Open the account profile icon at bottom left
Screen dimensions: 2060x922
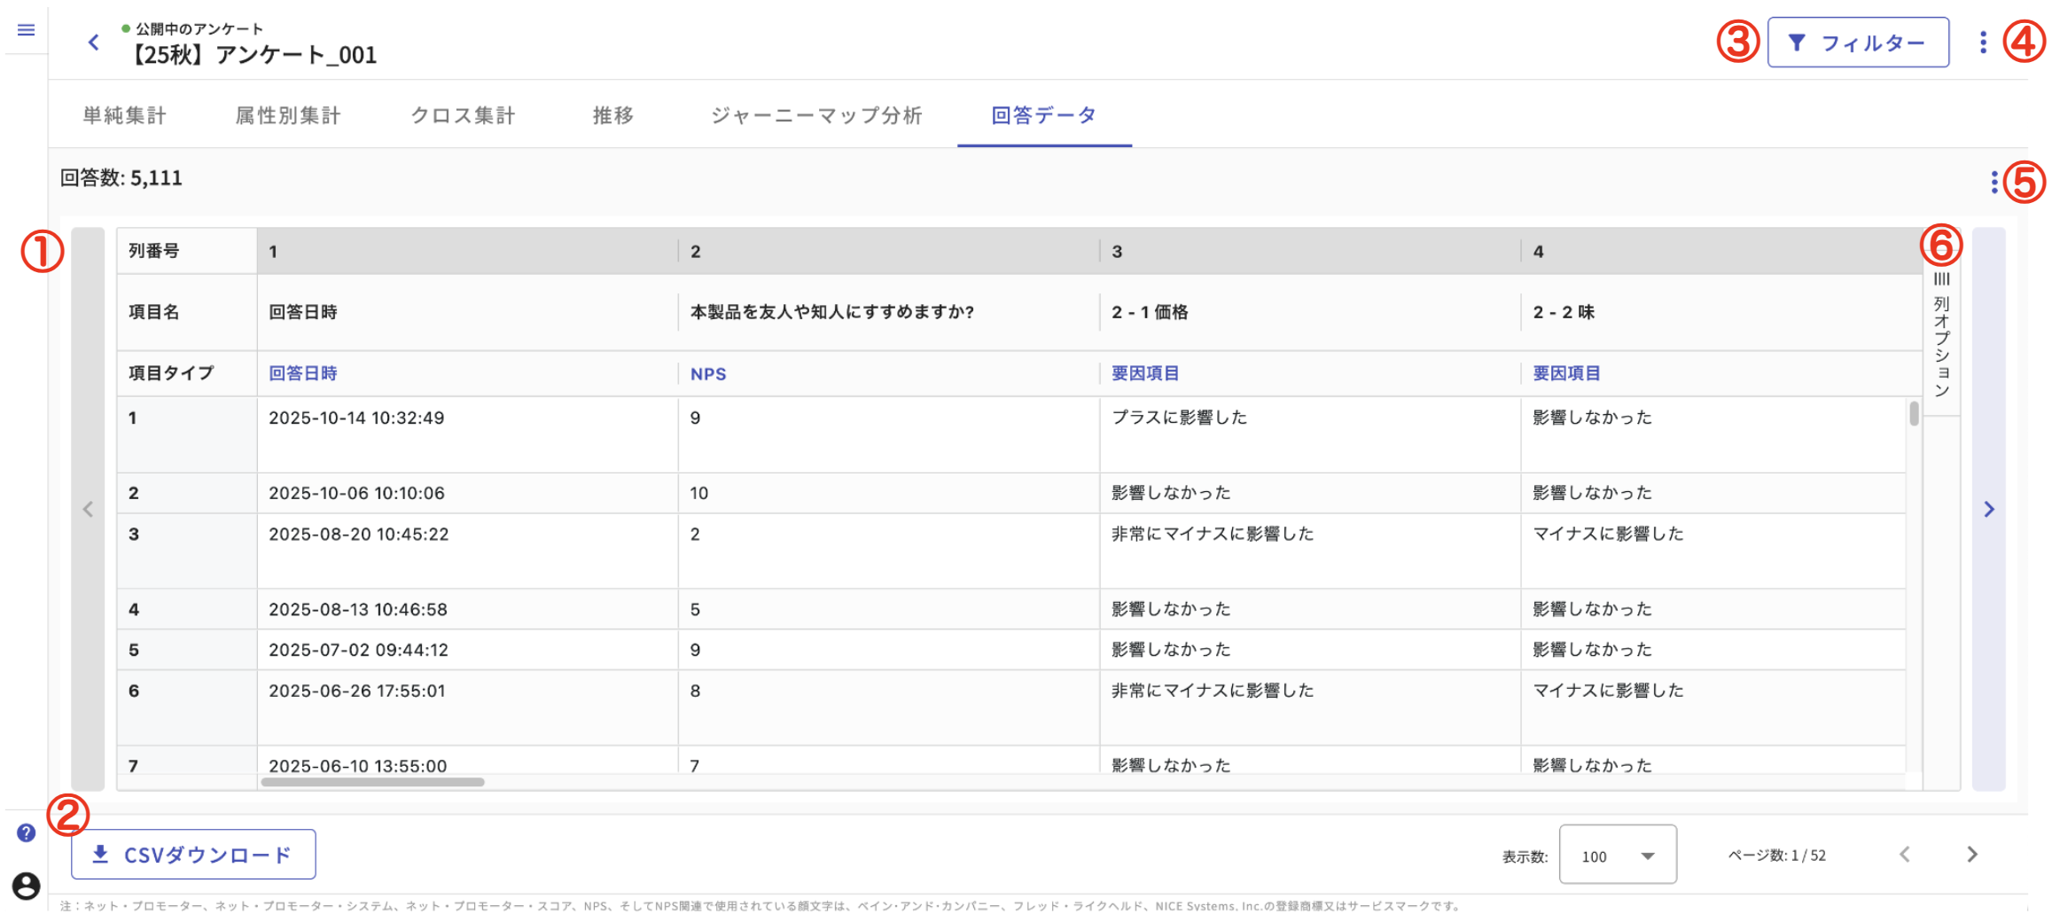pos(27,887)
